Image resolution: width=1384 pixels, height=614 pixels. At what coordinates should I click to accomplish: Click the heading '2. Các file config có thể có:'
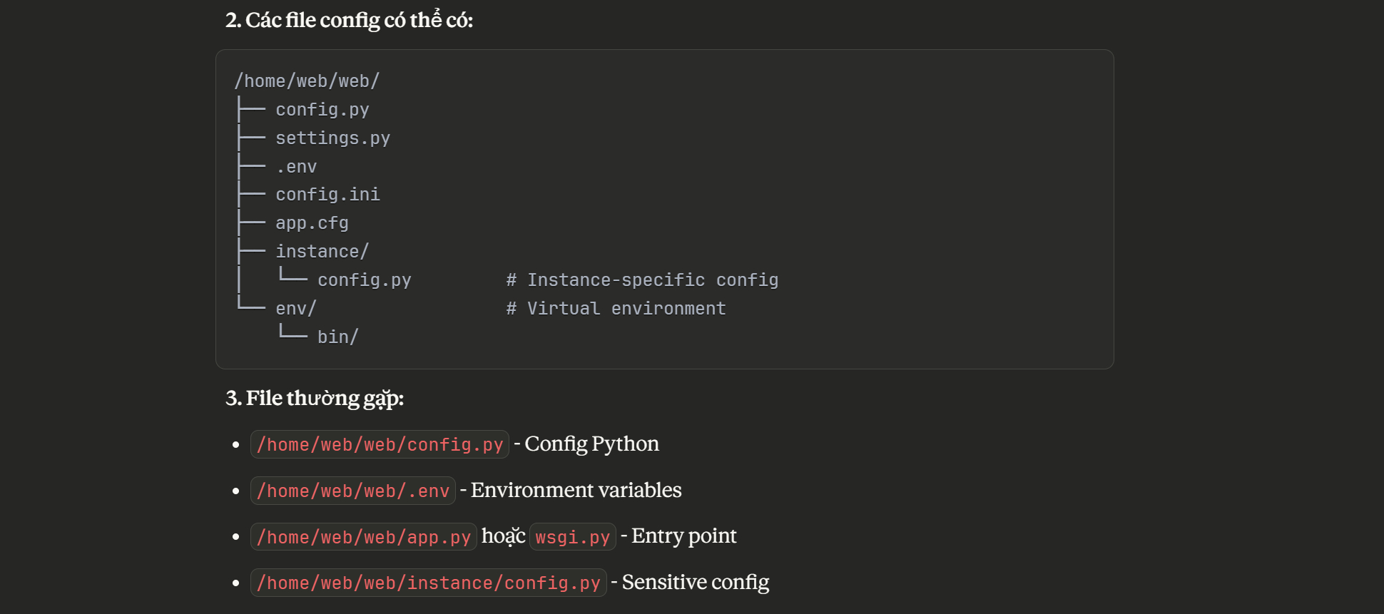click(349, 20)
